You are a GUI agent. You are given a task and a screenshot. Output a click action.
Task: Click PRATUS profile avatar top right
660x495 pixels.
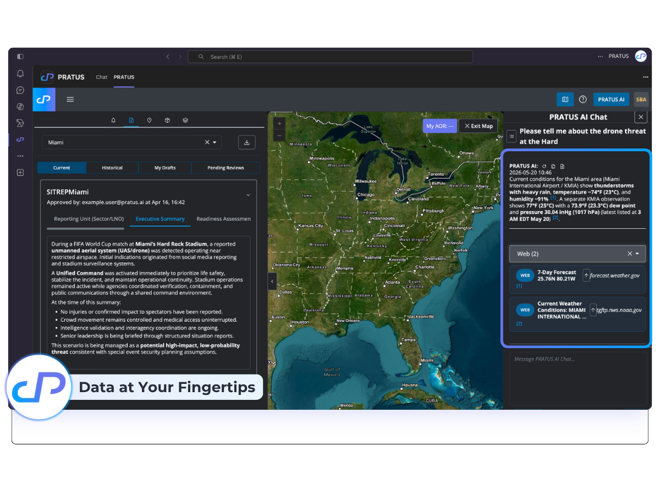click(x=641, y=56)
